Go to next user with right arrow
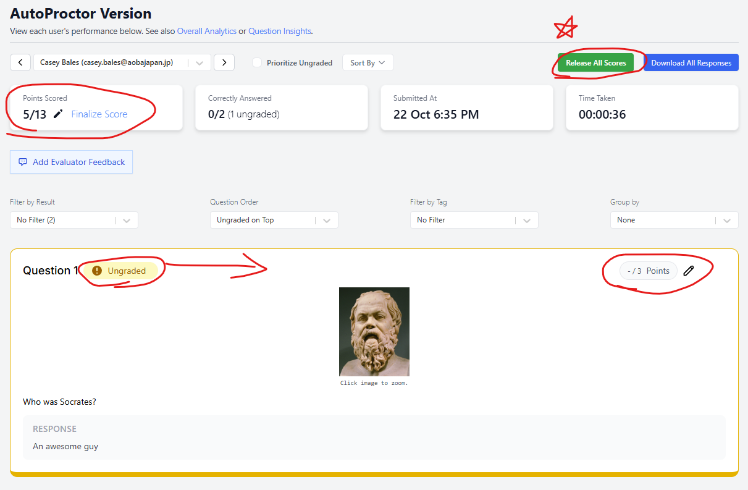The height and width of the screenshot is (490, 748). [x=224, y=62]
